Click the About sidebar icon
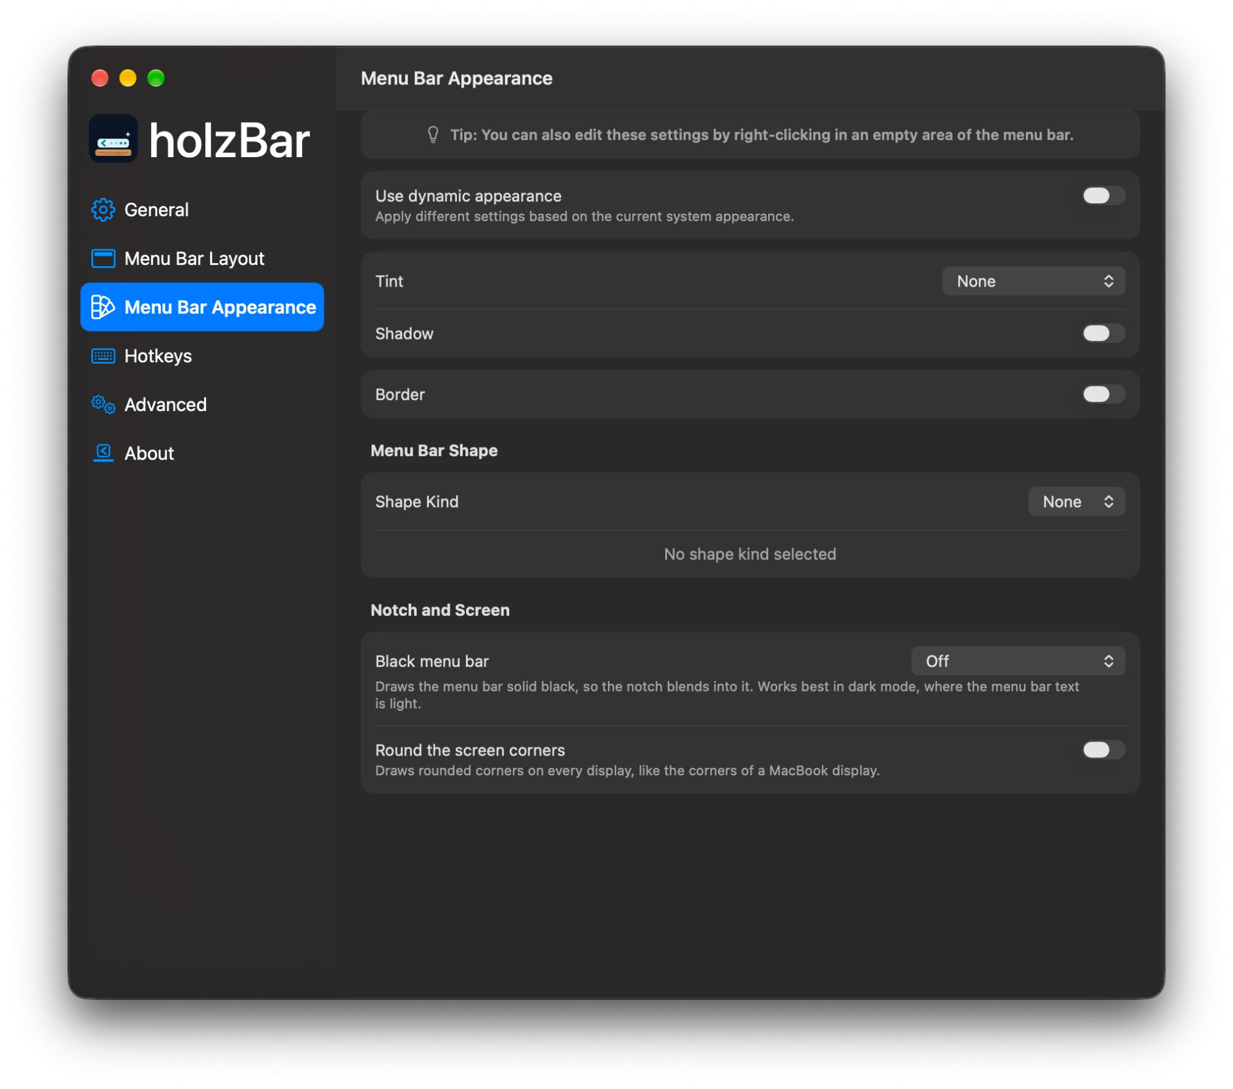The width and height of the screenshot is (1233, 1089). (103, 453)
